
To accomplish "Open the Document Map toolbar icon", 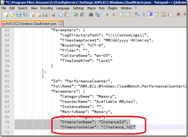I will (163, 15).
